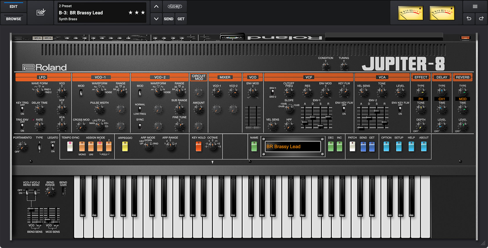Open the REVERB TYPE selector knob
The image size is (488, 248).
(463, 92)
